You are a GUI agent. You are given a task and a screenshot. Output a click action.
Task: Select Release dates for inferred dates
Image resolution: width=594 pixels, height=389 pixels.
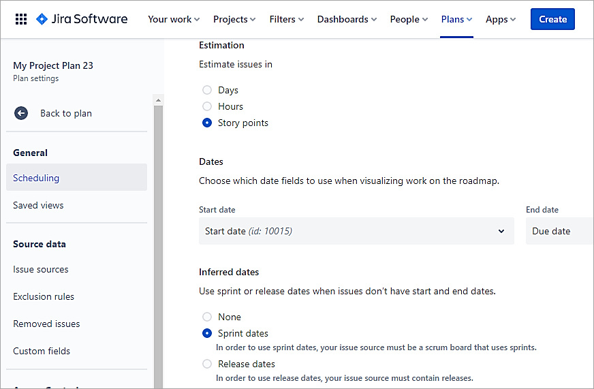[x=207, y=364]
